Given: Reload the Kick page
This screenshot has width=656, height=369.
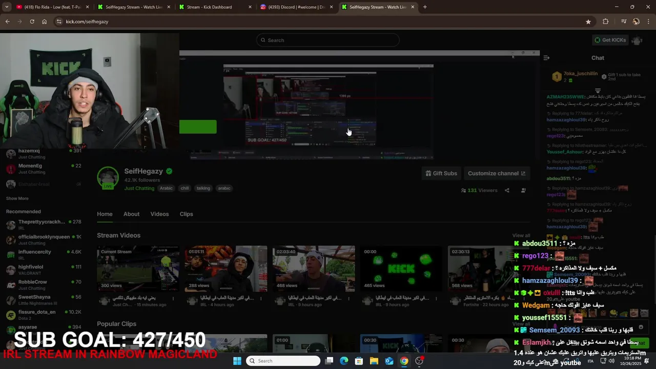Looking at the screenshot, I should (32, 22).
